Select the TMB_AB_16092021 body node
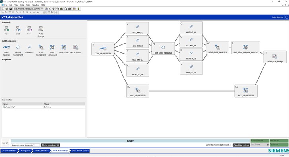289x157 pixels. click(103, 49)
